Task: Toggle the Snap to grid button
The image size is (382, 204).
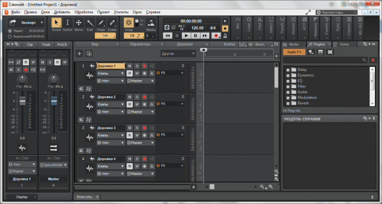Action: [128, 22]
